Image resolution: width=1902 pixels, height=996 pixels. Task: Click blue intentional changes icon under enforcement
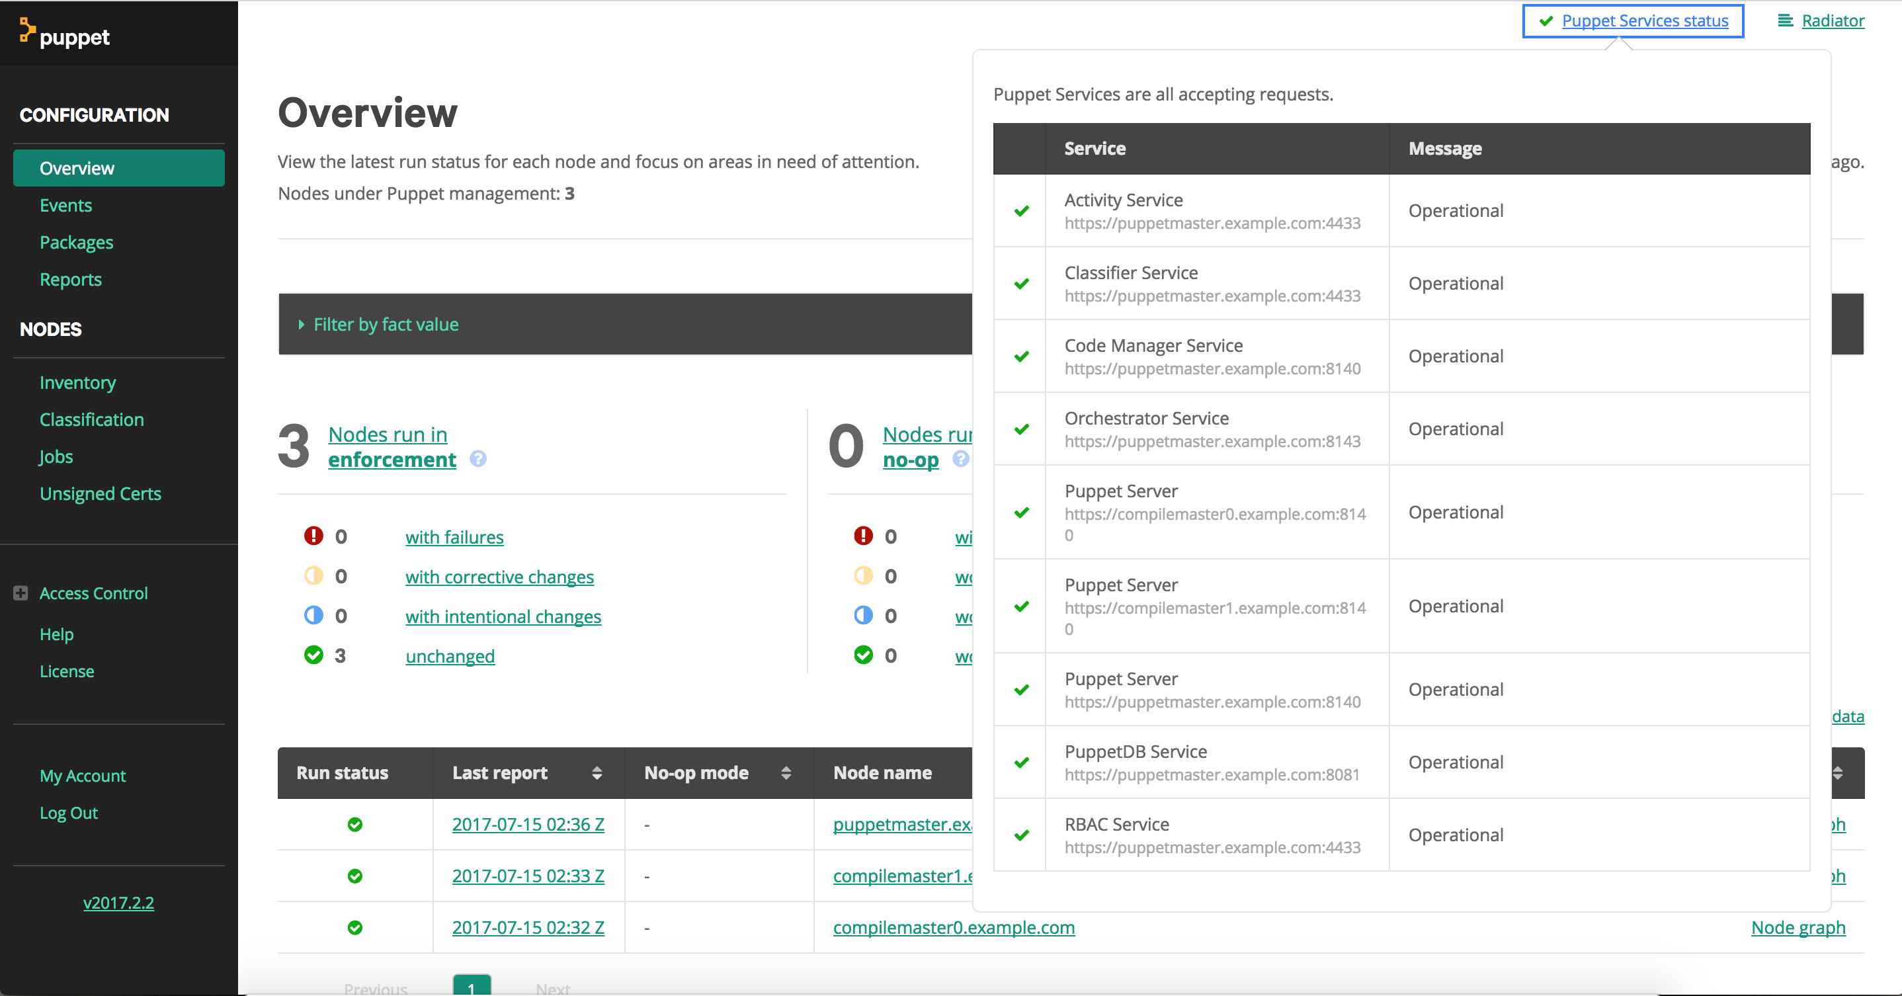pos(313,616)
